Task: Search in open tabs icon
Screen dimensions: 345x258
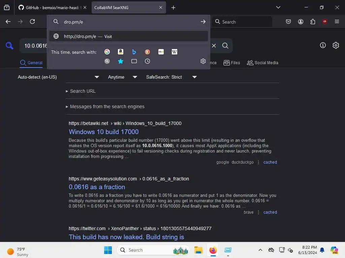Action: pyautogui.click(x=134, y=61)
